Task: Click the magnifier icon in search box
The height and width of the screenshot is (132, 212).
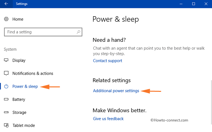Action: point(78,32)
